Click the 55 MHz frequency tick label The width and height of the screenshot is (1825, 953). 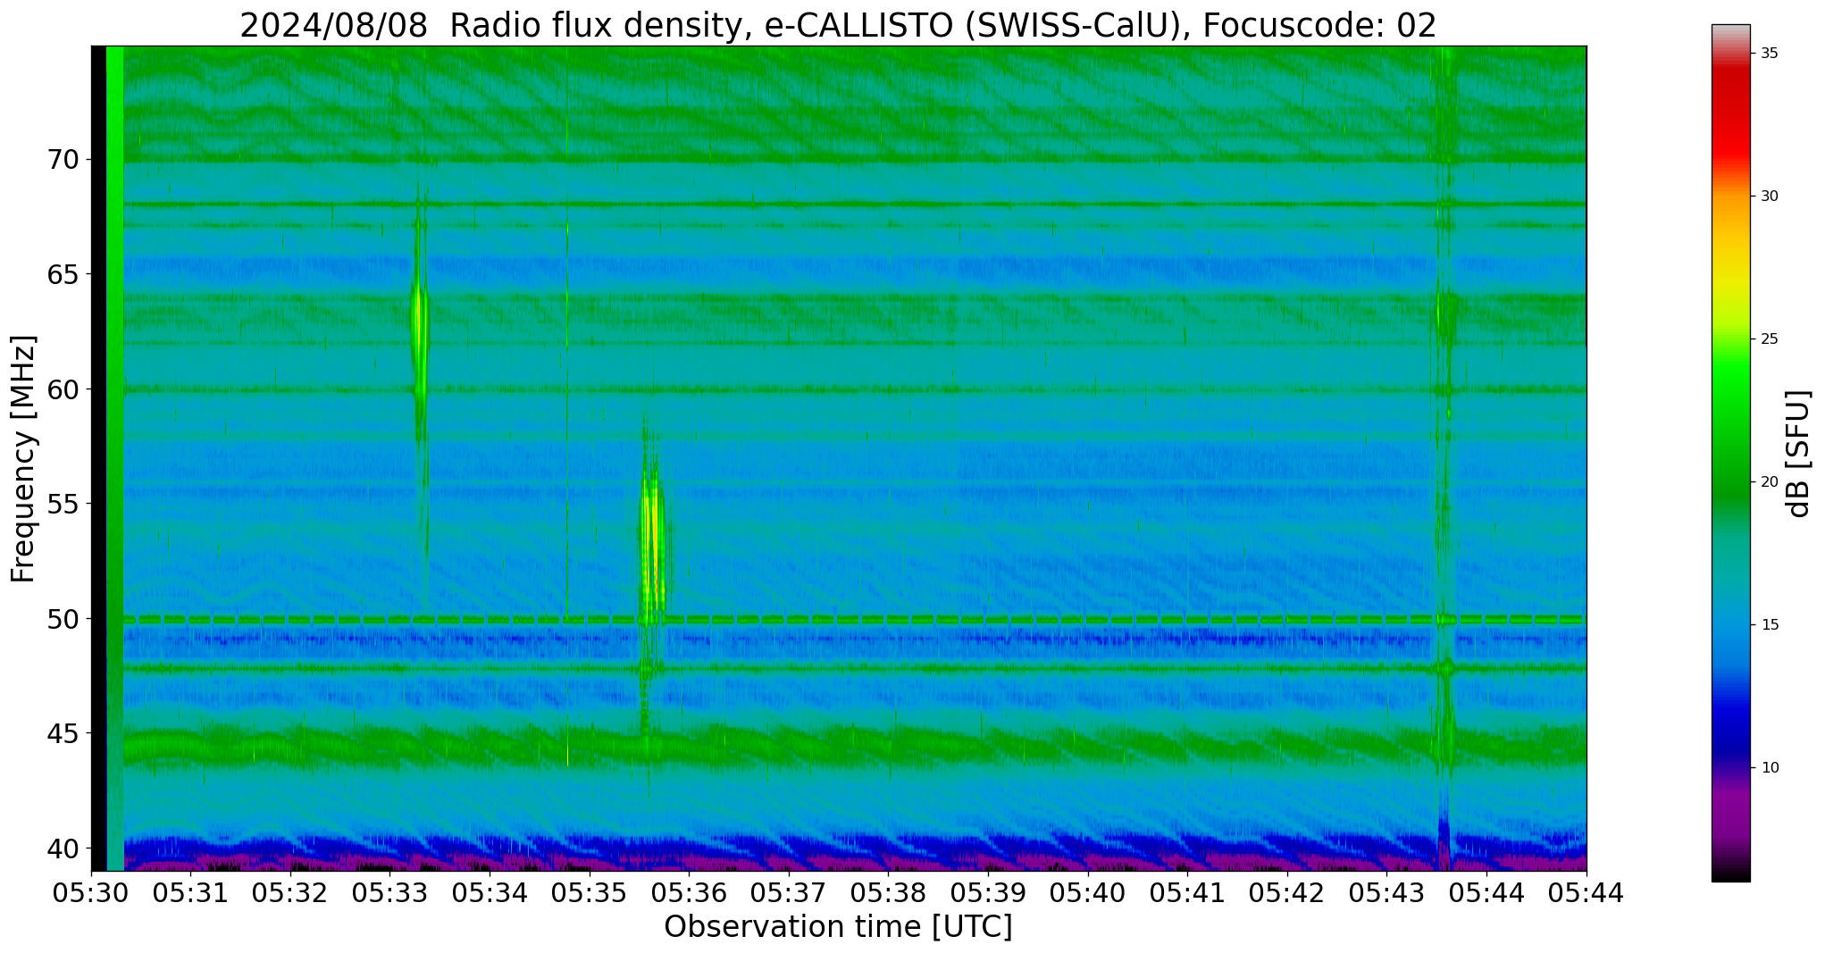[x=63, y=504]
